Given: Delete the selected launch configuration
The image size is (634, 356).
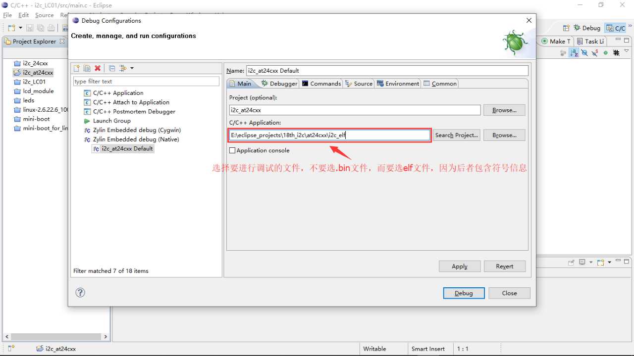Looking at the screenshot, I should click(98, 68).
